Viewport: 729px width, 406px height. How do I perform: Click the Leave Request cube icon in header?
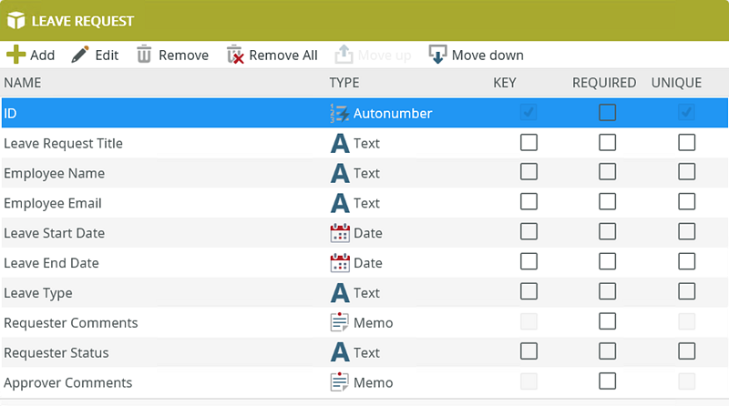click(x=15, y=20)
